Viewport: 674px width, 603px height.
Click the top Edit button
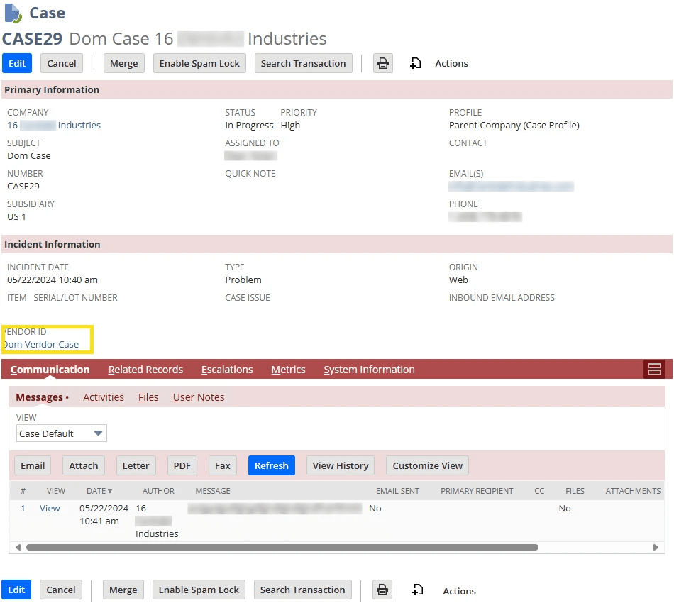(x=17, y=64)
